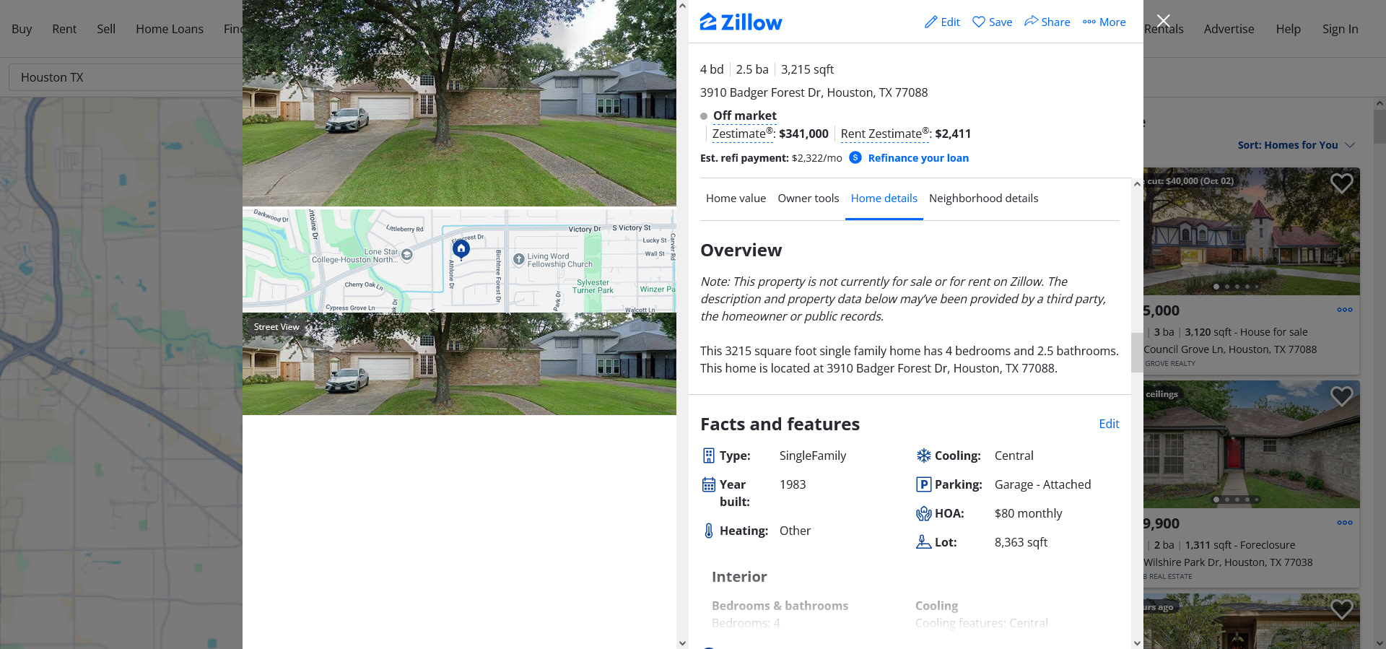Open the Council Grove Ln listing photo
The image size is (1386, 649).
click(1252, 232)
